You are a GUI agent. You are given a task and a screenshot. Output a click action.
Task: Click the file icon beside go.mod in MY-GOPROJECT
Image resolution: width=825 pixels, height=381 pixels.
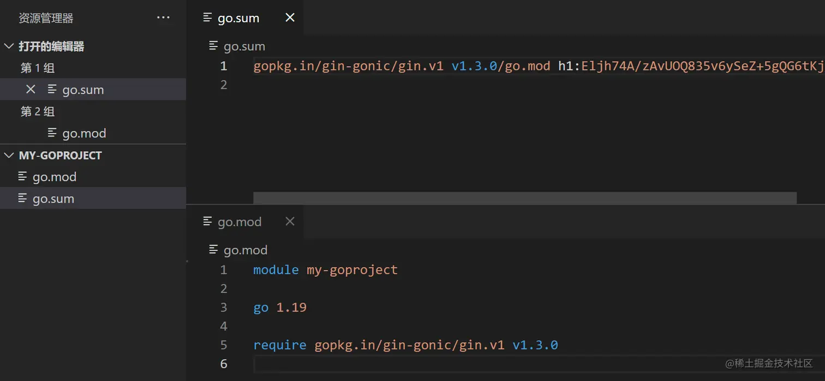[x=22, y=176]
